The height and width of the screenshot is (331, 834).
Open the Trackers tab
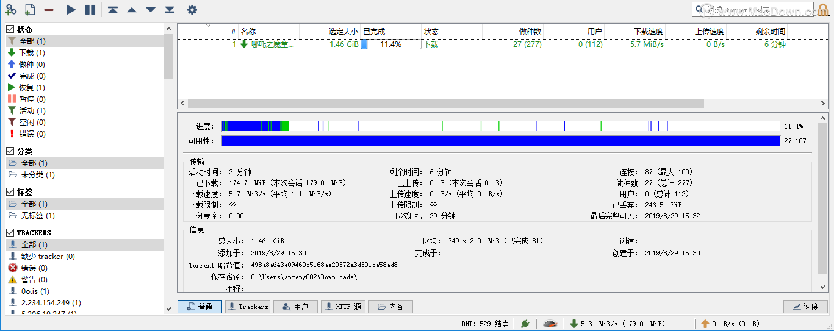[x=248, y=307]
